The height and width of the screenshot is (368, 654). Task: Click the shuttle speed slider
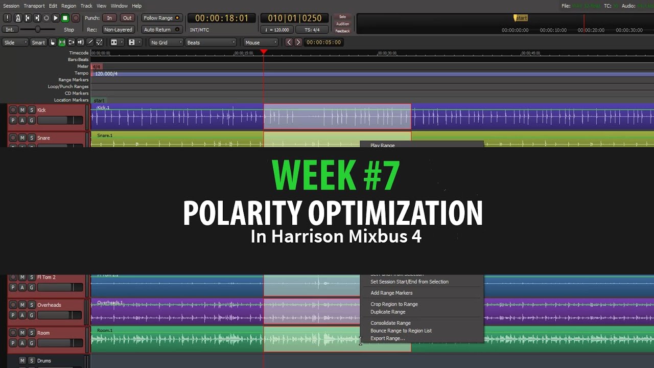point(37,30)
